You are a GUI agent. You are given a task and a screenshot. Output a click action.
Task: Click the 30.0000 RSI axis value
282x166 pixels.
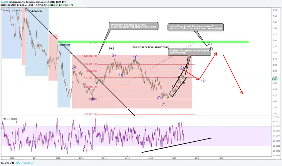[276, 146]
